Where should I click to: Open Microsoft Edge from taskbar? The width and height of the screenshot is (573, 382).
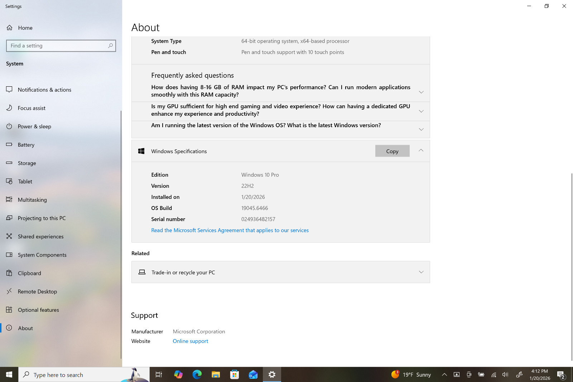[197, 374]
